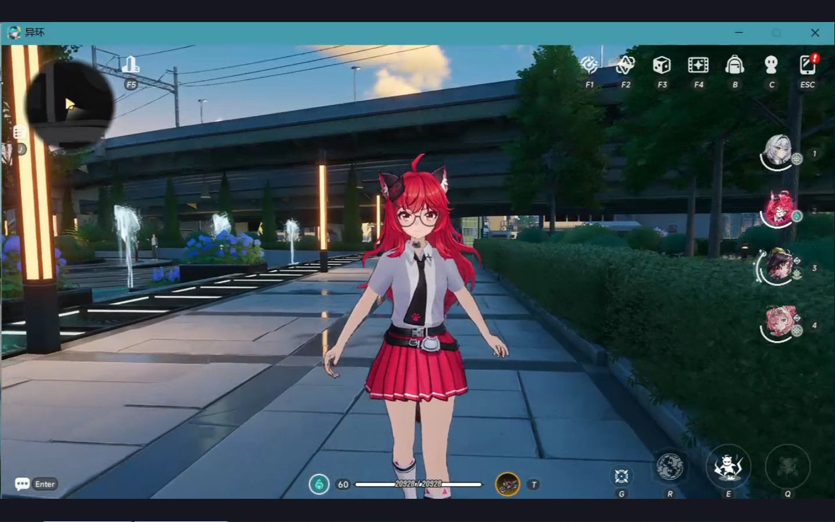Open the F4 sparkle film menu
This screenshot has width=835, height=522.
698,65
